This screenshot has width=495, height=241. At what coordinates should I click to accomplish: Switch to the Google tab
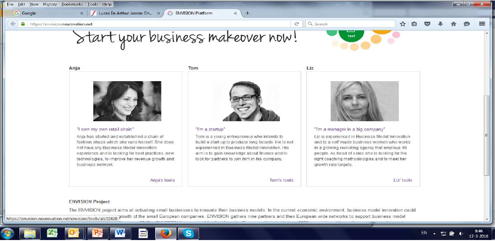48,13
